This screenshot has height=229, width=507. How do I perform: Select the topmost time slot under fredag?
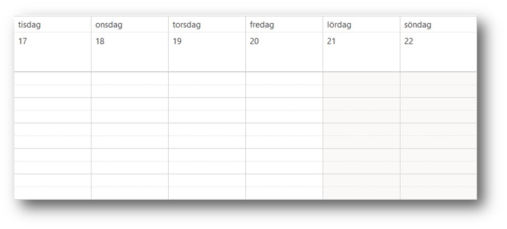[284, 78]
